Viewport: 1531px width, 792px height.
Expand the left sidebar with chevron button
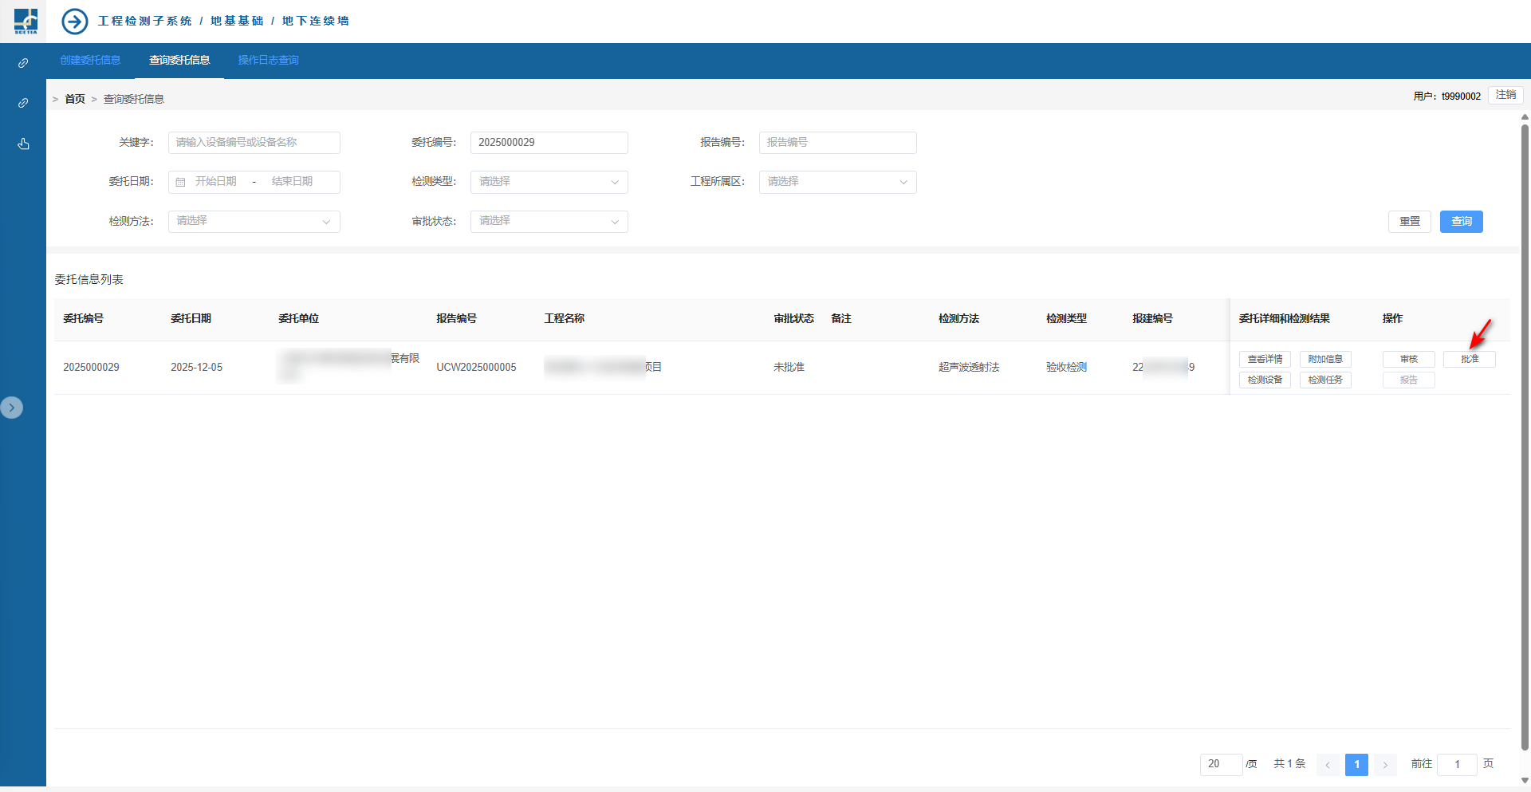12,408
